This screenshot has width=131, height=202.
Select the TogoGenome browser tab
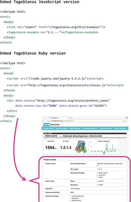[x=59, y=118]
